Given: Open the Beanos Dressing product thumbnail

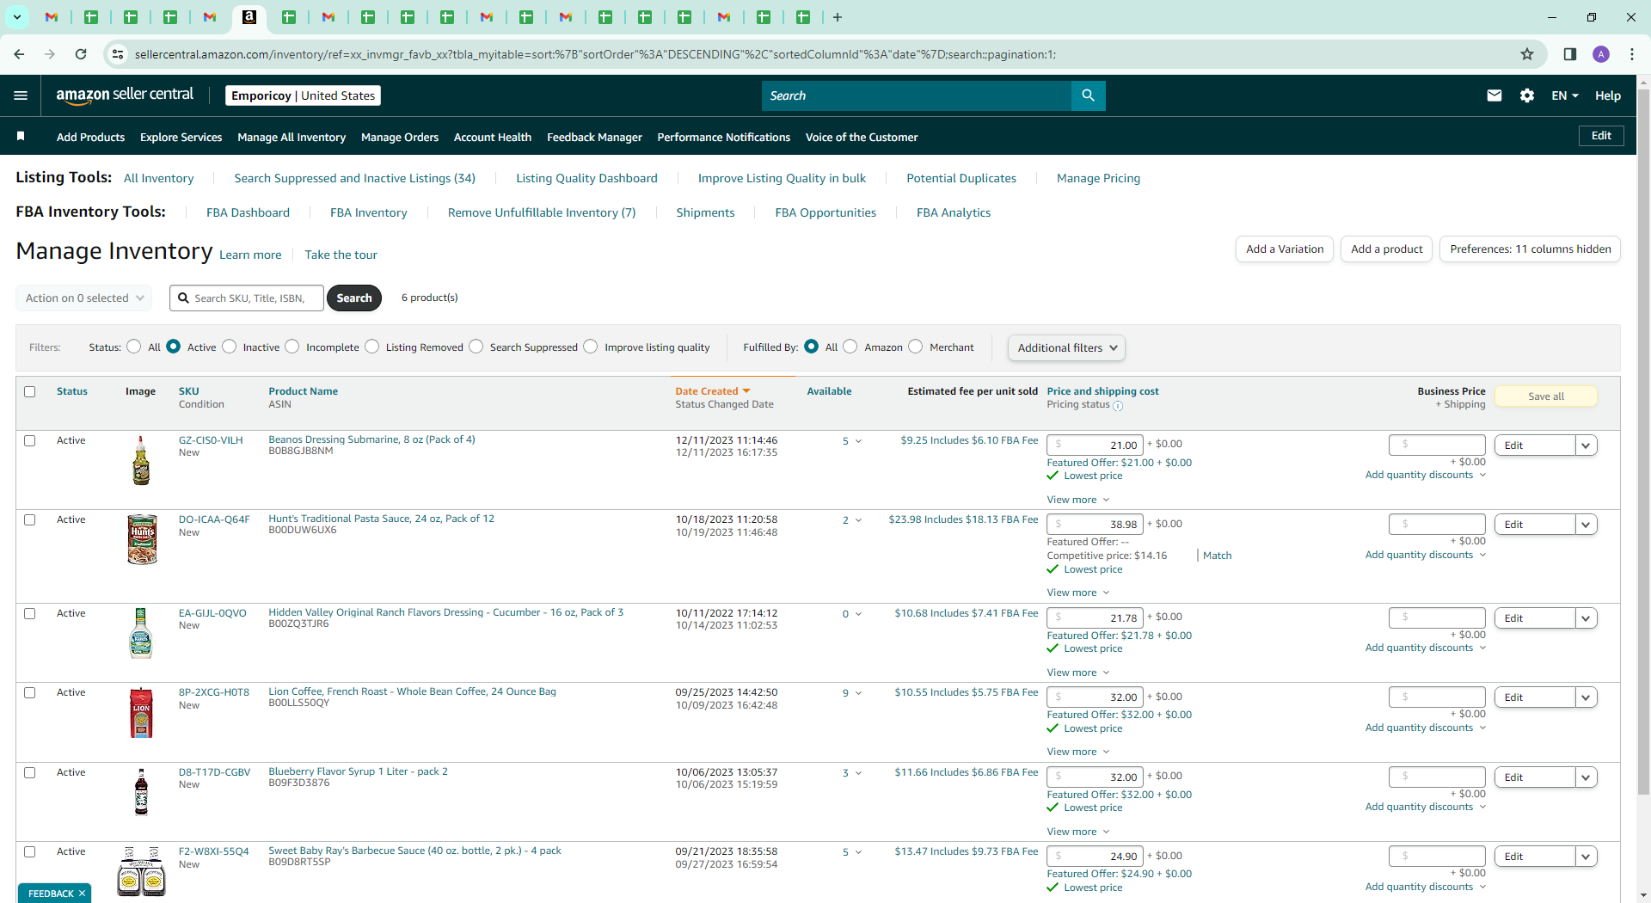Looking at the screenshot, I should tap(141, 460).
